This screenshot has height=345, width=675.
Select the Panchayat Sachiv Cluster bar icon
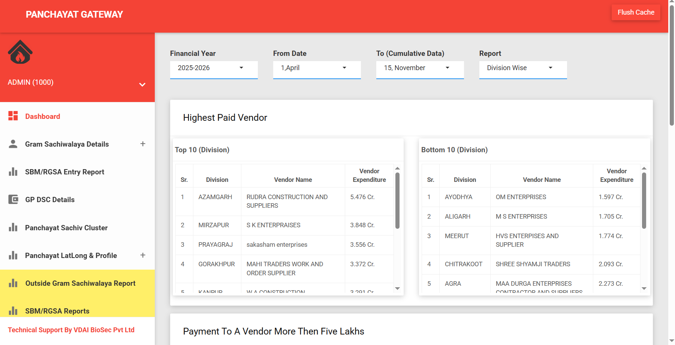(x=13, y=228)
